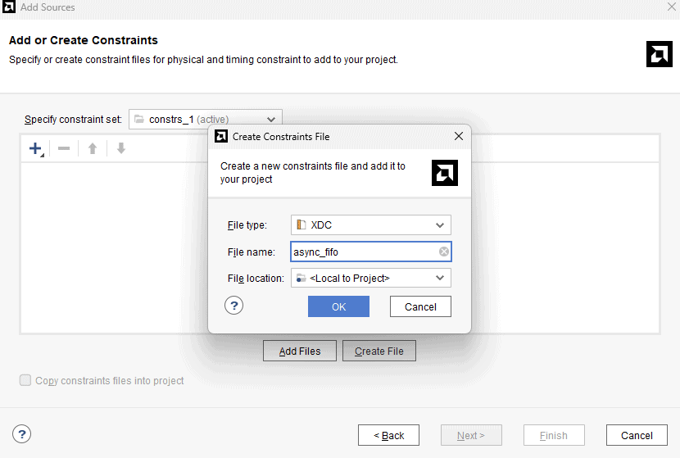
Task: Enable Copy constraints files into project
Action: point(25,380)
